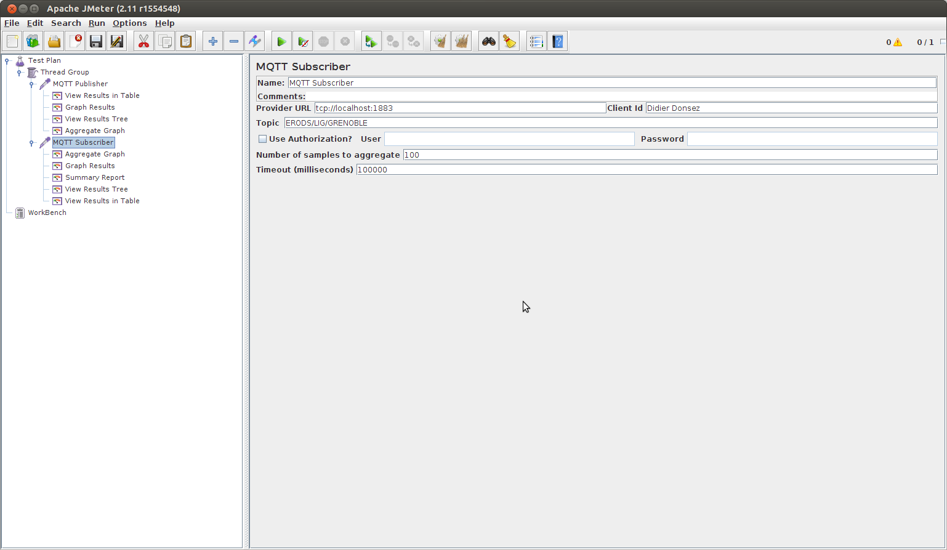Image resolution: width=947 pixels, height=550 pixels.
Task: Start the test with green play icon
Action: 281,42
